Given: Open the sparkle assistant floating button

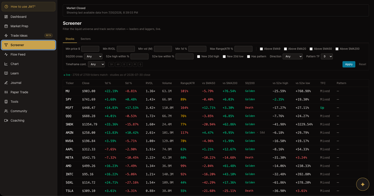Looking at the screenshot, I should [363, 184].
